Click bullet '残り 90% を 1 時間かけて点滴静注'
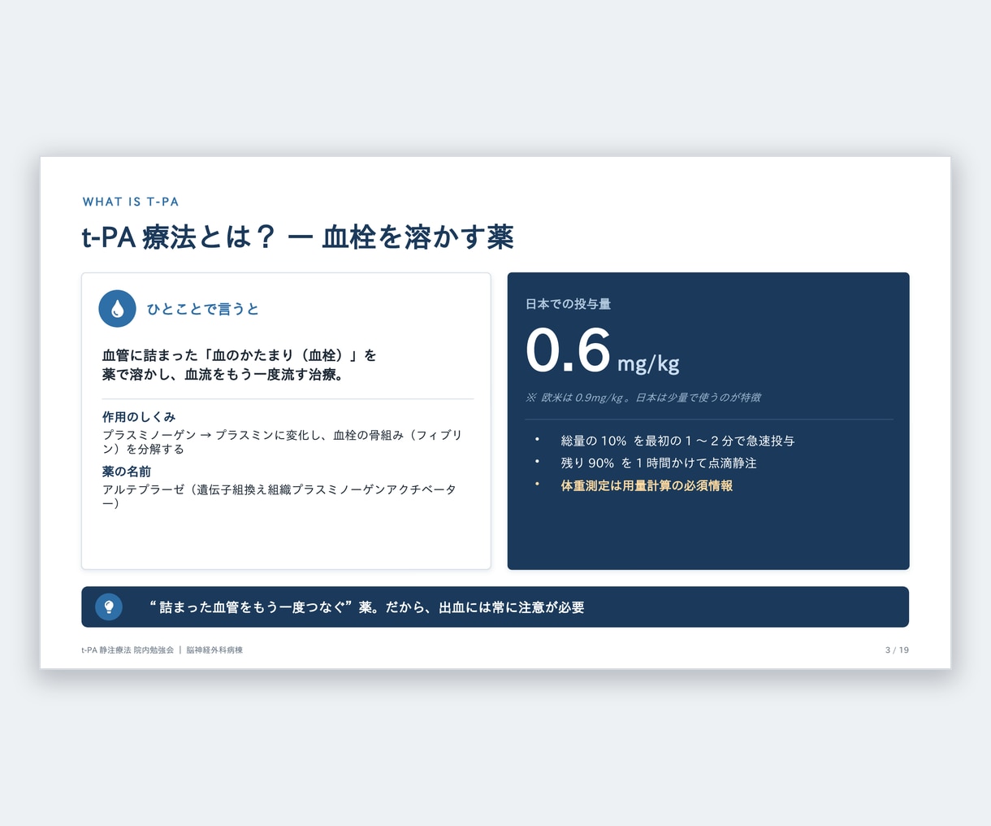This screenshot has height=826, width=991. tap(659, 463)
